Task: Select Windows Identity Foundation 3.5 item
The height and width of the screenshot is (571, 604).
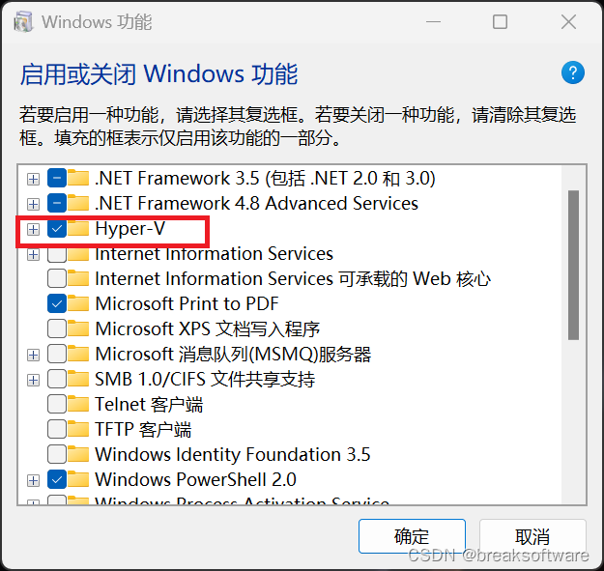Action: pos(232,455)
